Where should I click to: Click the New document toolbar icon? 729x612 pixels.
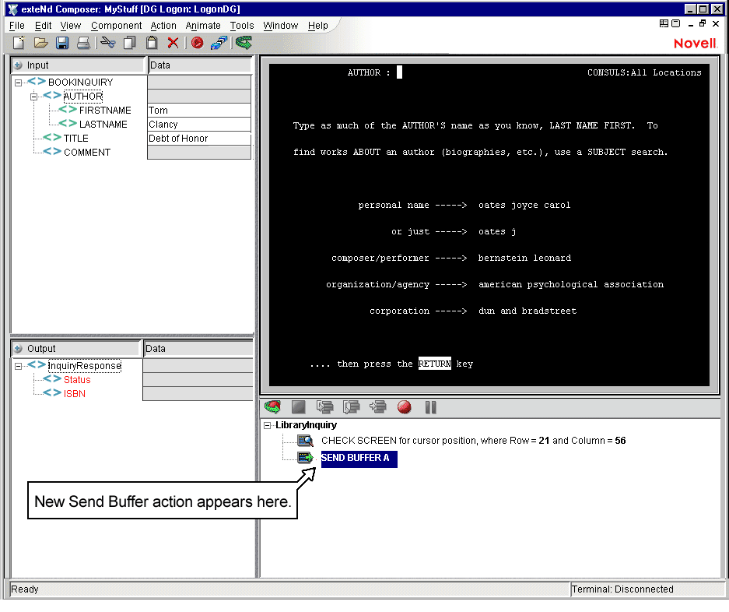(19, 43)
